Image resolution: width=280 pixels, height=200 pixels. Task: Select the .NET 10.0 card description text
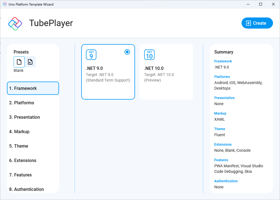tap(159, 77)
